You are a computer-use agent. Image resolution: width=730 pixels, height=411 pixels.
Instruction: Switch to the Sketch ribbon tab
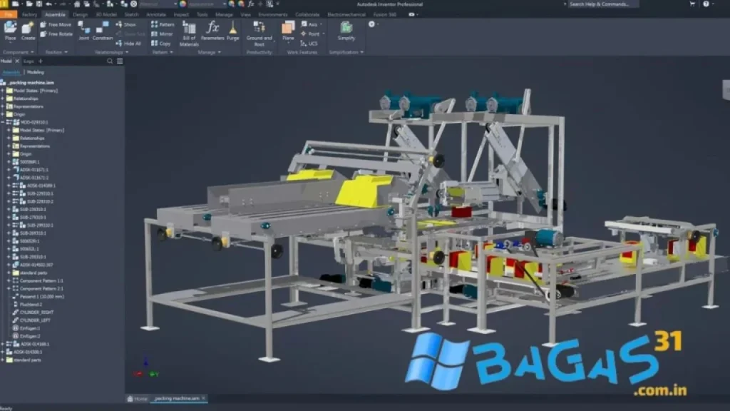pyautogui.click(x=132, y=14)
